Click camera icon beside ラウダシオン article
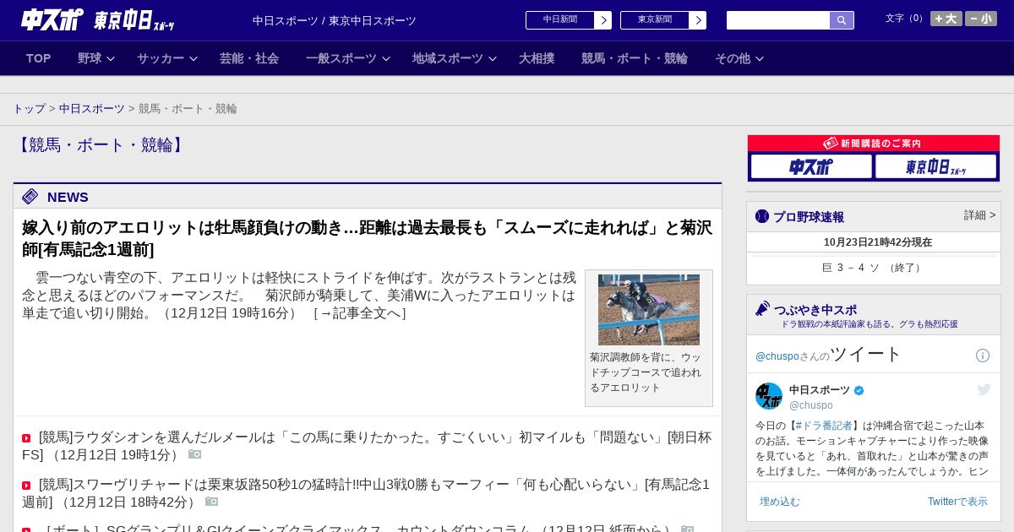 point(195,454)
